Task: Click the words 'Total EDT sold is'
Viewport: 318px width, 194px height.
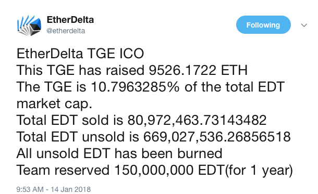Action: (70, 120)
